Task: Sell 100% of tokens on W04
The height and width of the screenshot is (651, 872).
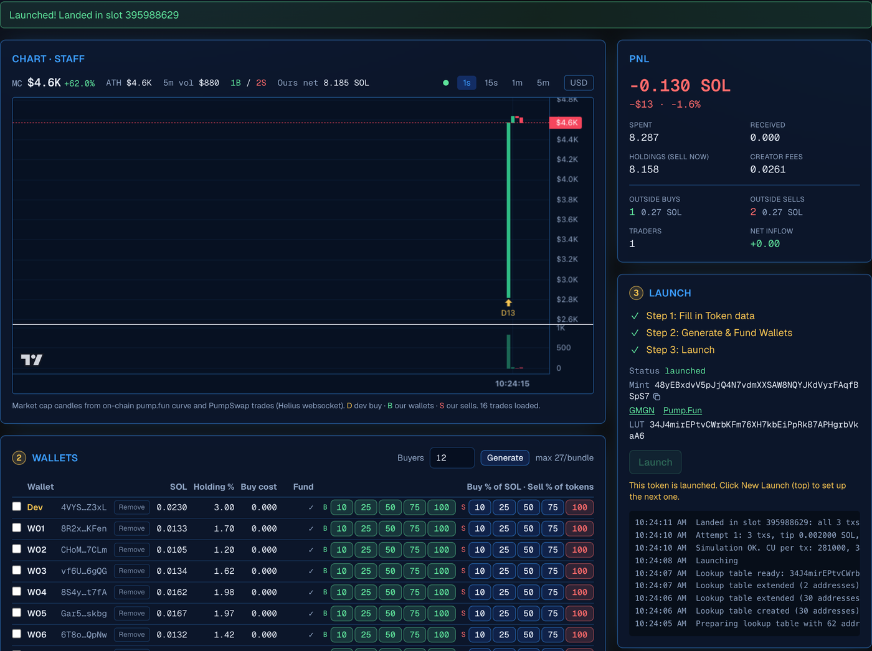Action: (580, 592)
